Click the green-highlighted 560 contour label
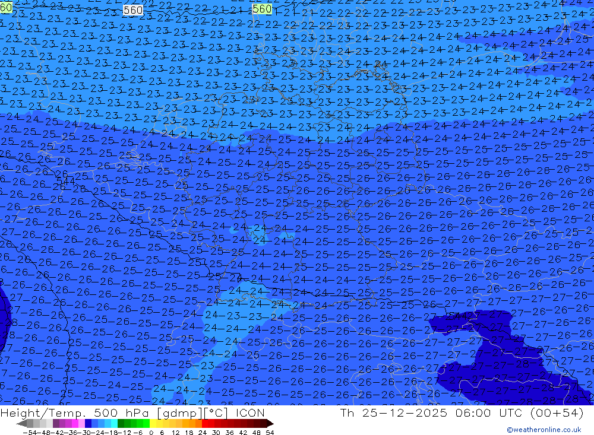The image size is (594, 435). [262, 8]
